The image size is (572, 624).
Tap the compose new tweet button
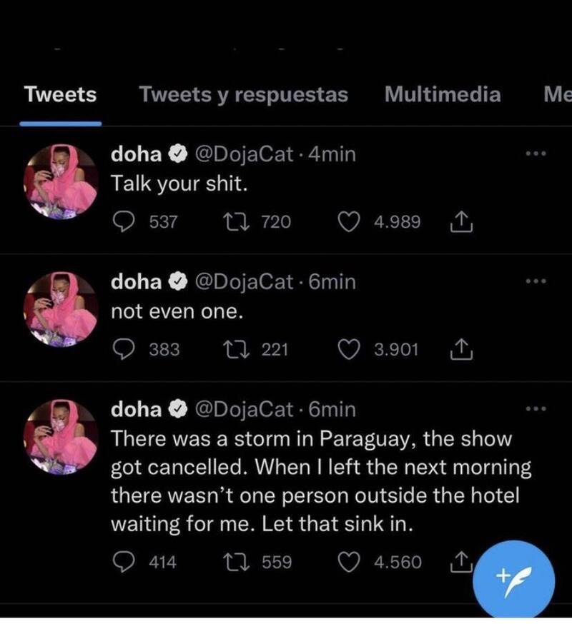pos(515,575)
